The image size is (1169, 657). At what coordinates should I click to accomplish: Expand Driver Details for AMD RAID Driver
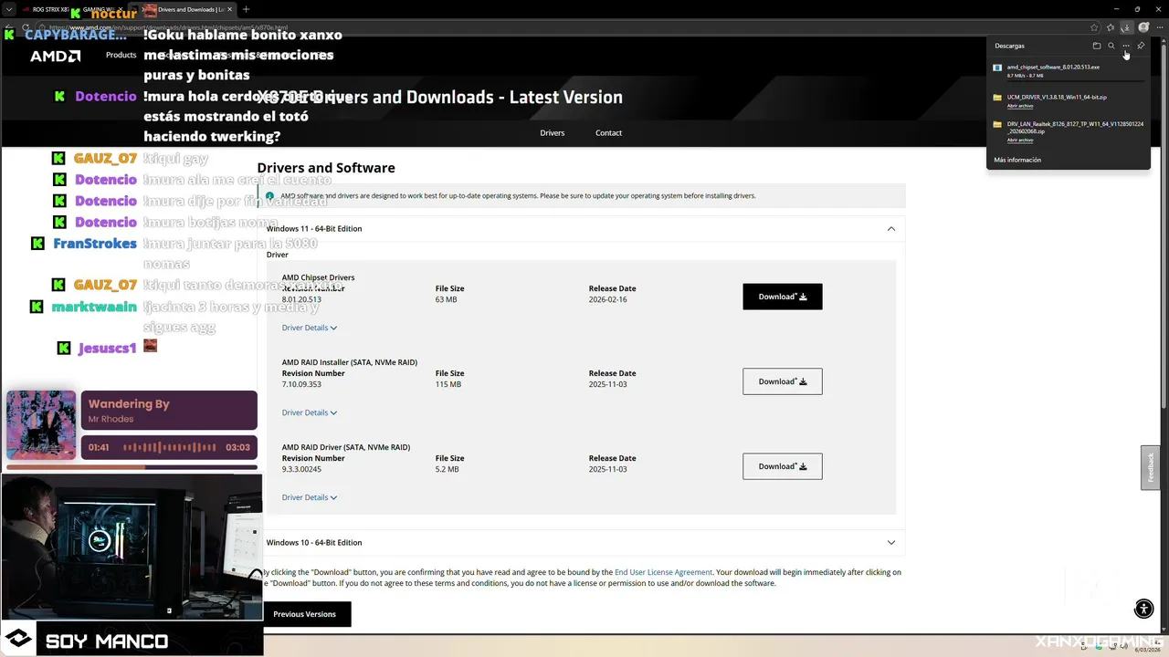pos(310,497)
